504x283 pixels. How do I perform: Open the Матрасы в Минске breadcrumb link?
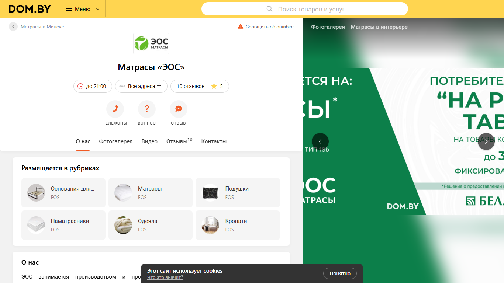(x=42, y=27)
